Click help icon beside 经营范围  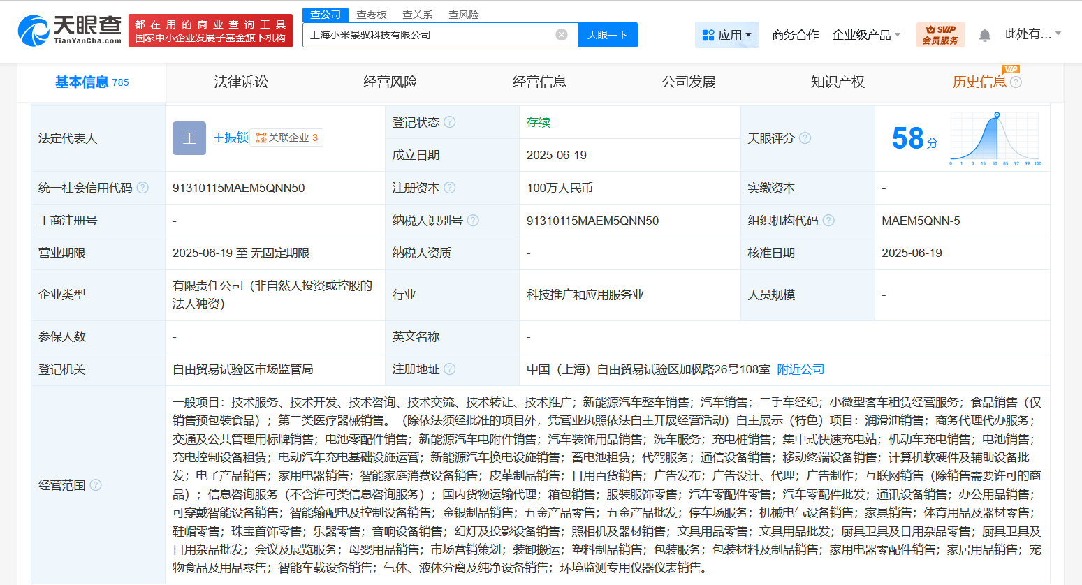[x=96, y=484]
